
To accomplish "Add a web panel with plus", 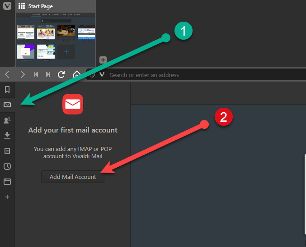I will click(x=7, y=197).
